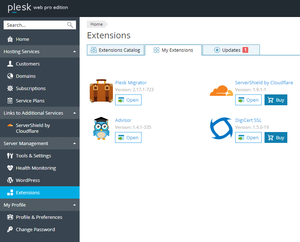This screenshot has width=300, height=242.
Task: Open Health Monitoring from the sidebar
Action: click(x=36, y=168)
